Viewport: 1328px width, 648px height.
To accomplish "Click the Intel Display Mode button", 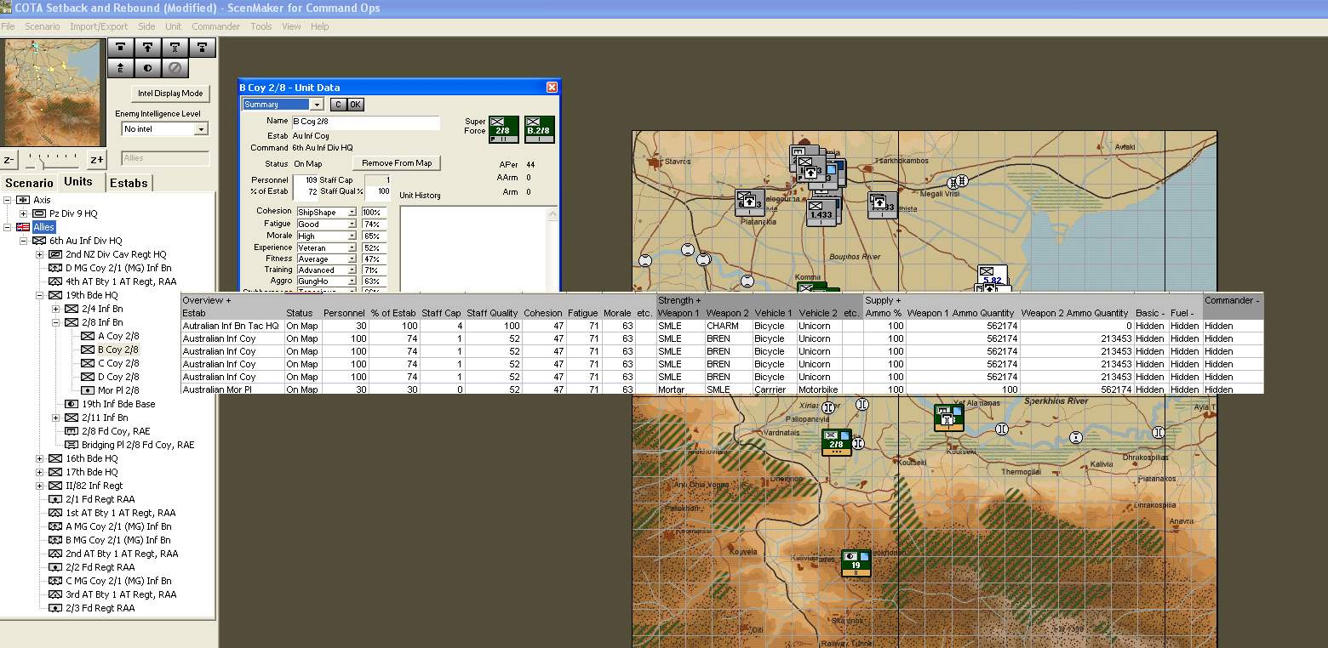I will [170, 94].
